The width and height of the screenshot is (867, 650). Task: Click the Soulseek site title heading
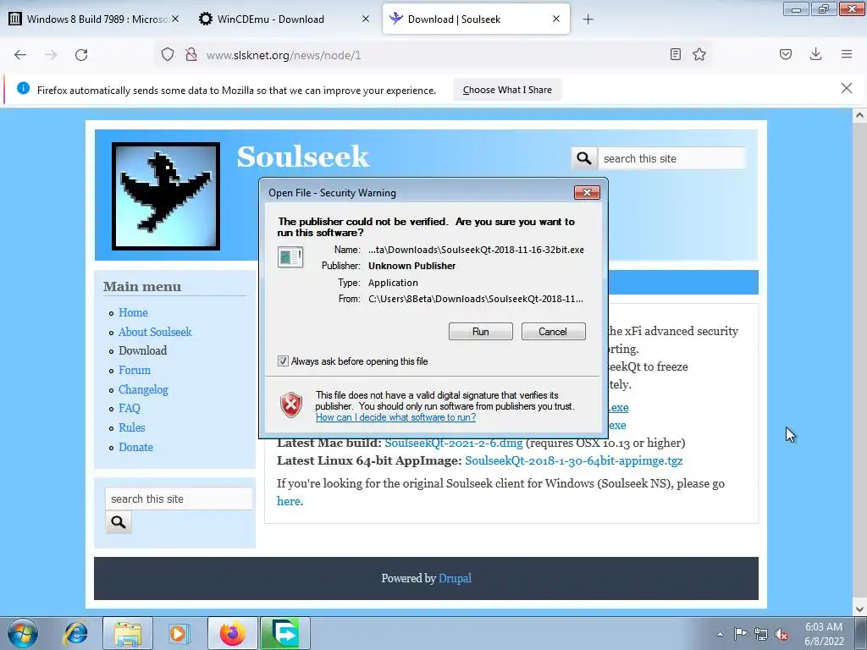tap(302, 157)
